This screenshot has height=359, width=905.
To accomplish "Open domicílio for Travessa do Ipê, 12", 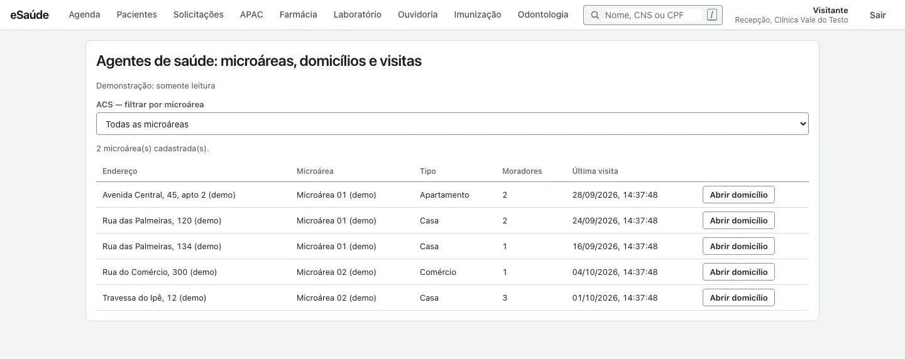I will coord(738,297).
